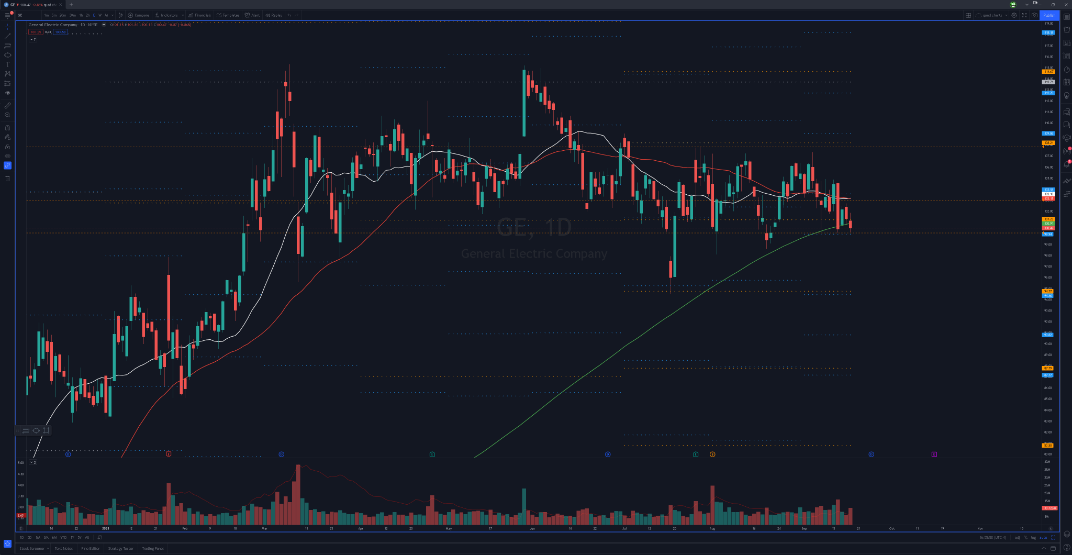
Task: Select the crosshair cursor tool
Action: click(x=7, y=26)
